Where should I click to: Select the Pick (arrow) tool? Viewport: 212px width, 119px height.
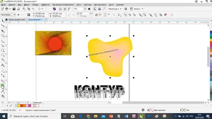3,20
